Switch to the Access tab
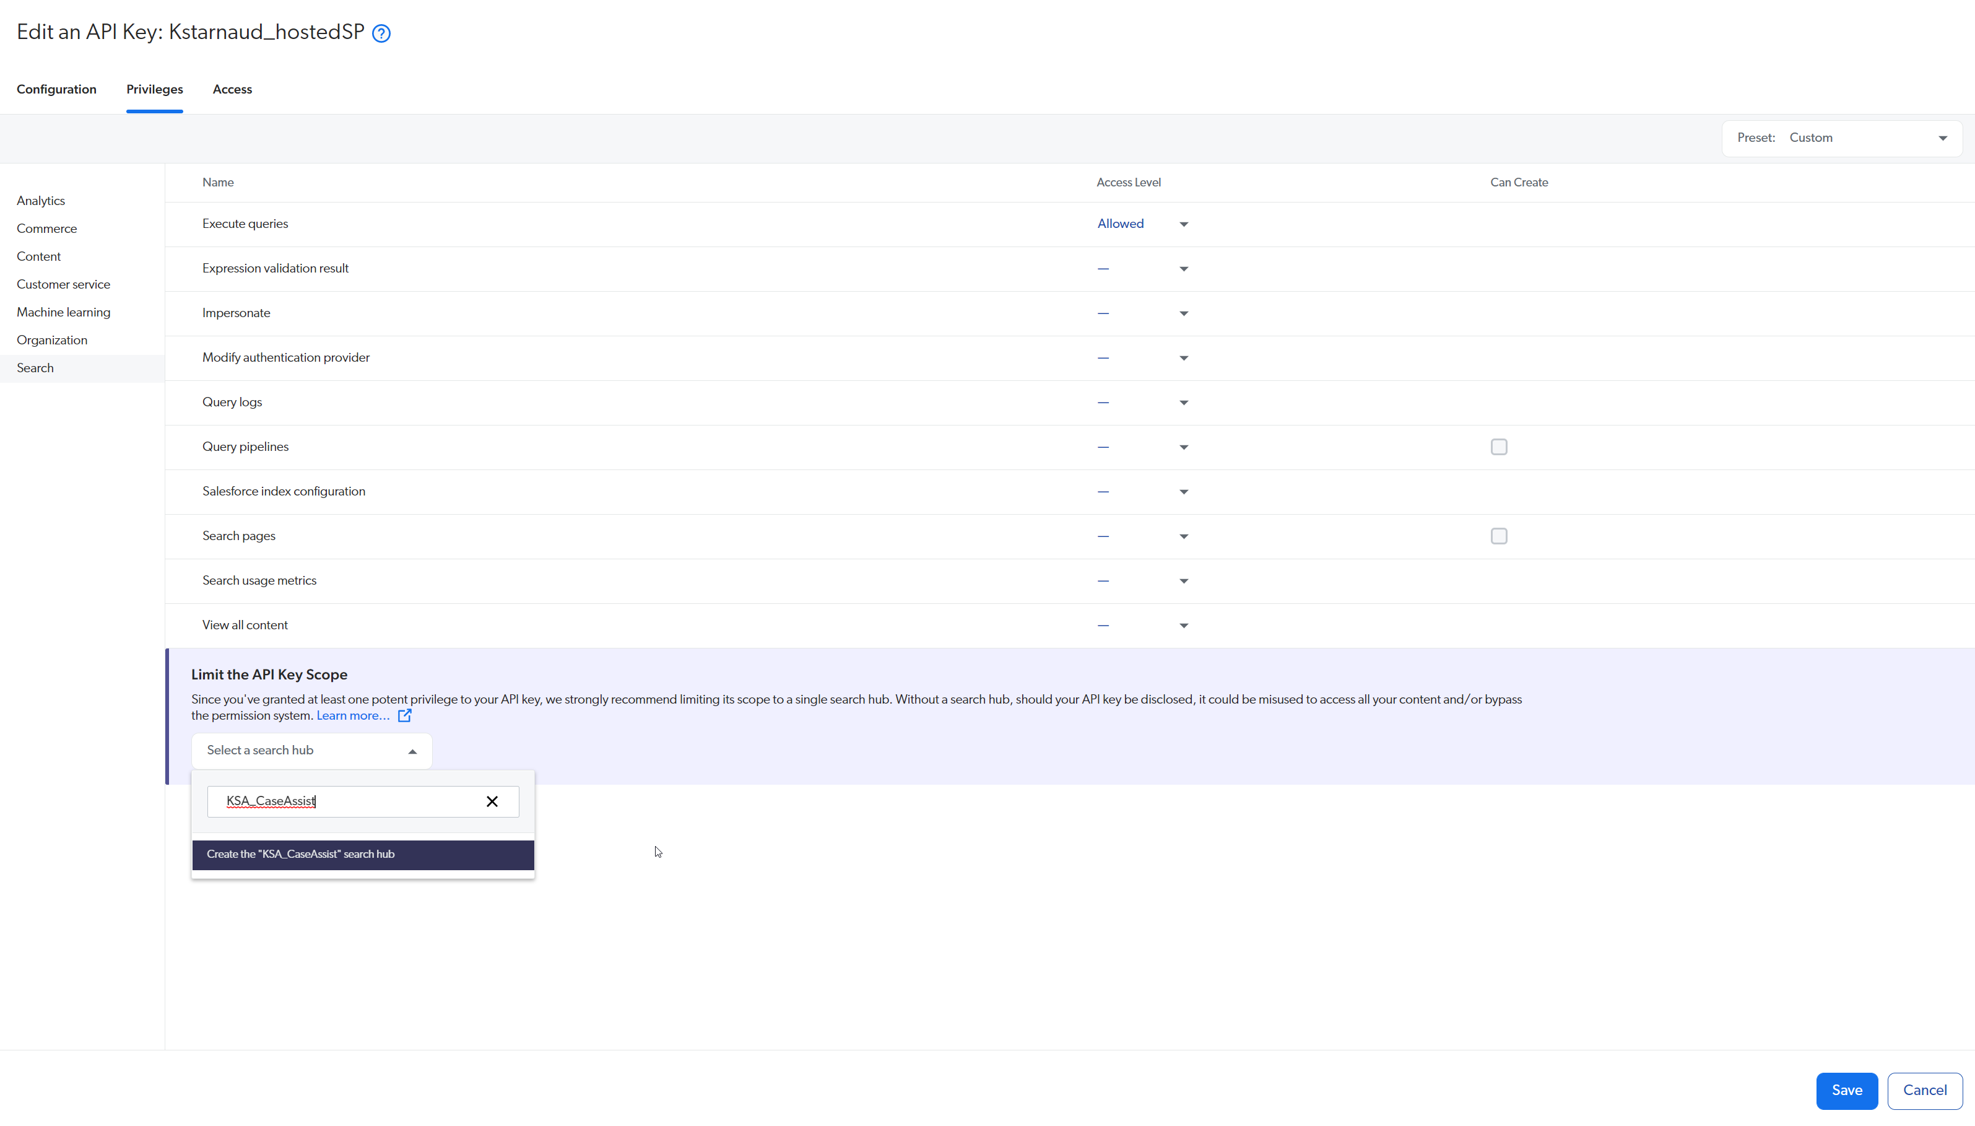The height and width of the screenshot is (1126, 1975). (232, 89)
